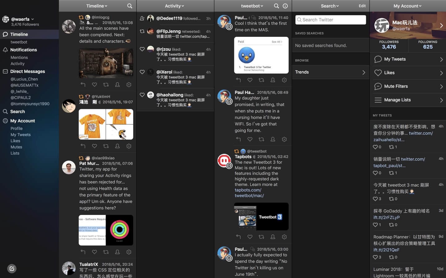Open the gear menu for the @YuktimH t-shirt tweet

tap(129, 146)
